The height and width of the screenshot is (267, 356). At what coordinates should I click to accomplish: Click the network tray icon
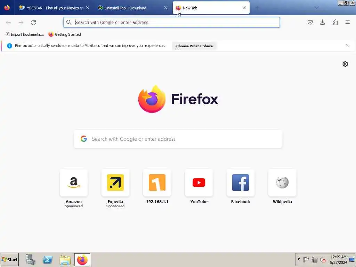point(314,259)
